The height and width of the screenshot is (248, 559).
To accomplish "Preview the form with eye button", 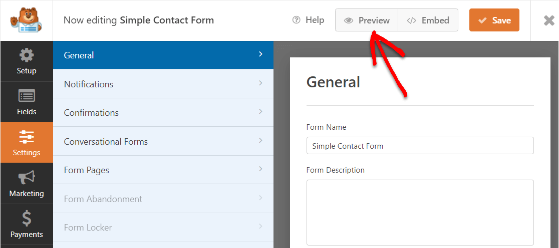I will coord(367,20).
